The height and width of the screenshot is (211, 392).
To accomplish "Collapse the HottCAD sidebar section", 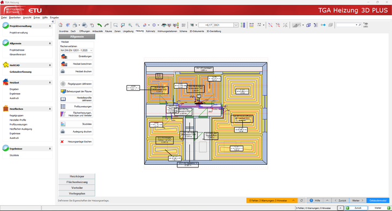I will pos(50,65).
